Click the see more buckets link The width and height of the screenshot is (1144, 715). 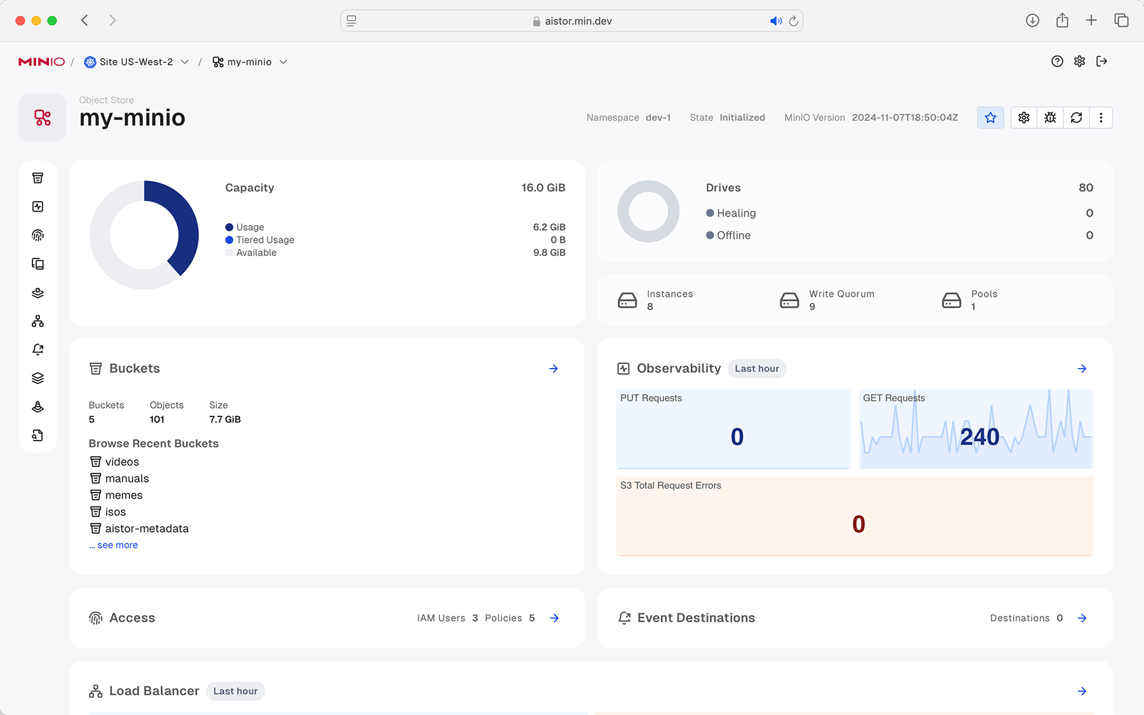(114, 545)
